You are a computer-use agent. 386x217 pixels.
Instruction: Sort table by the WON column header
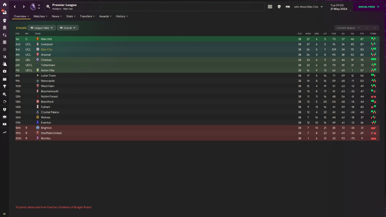pyautogui.click(x=308, y=33)
